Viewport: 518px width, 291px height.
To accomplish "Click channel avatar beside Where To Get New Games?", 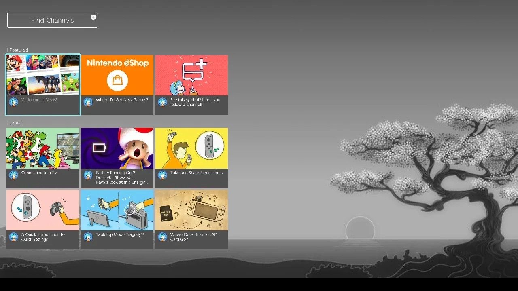I will pos(88,102).
